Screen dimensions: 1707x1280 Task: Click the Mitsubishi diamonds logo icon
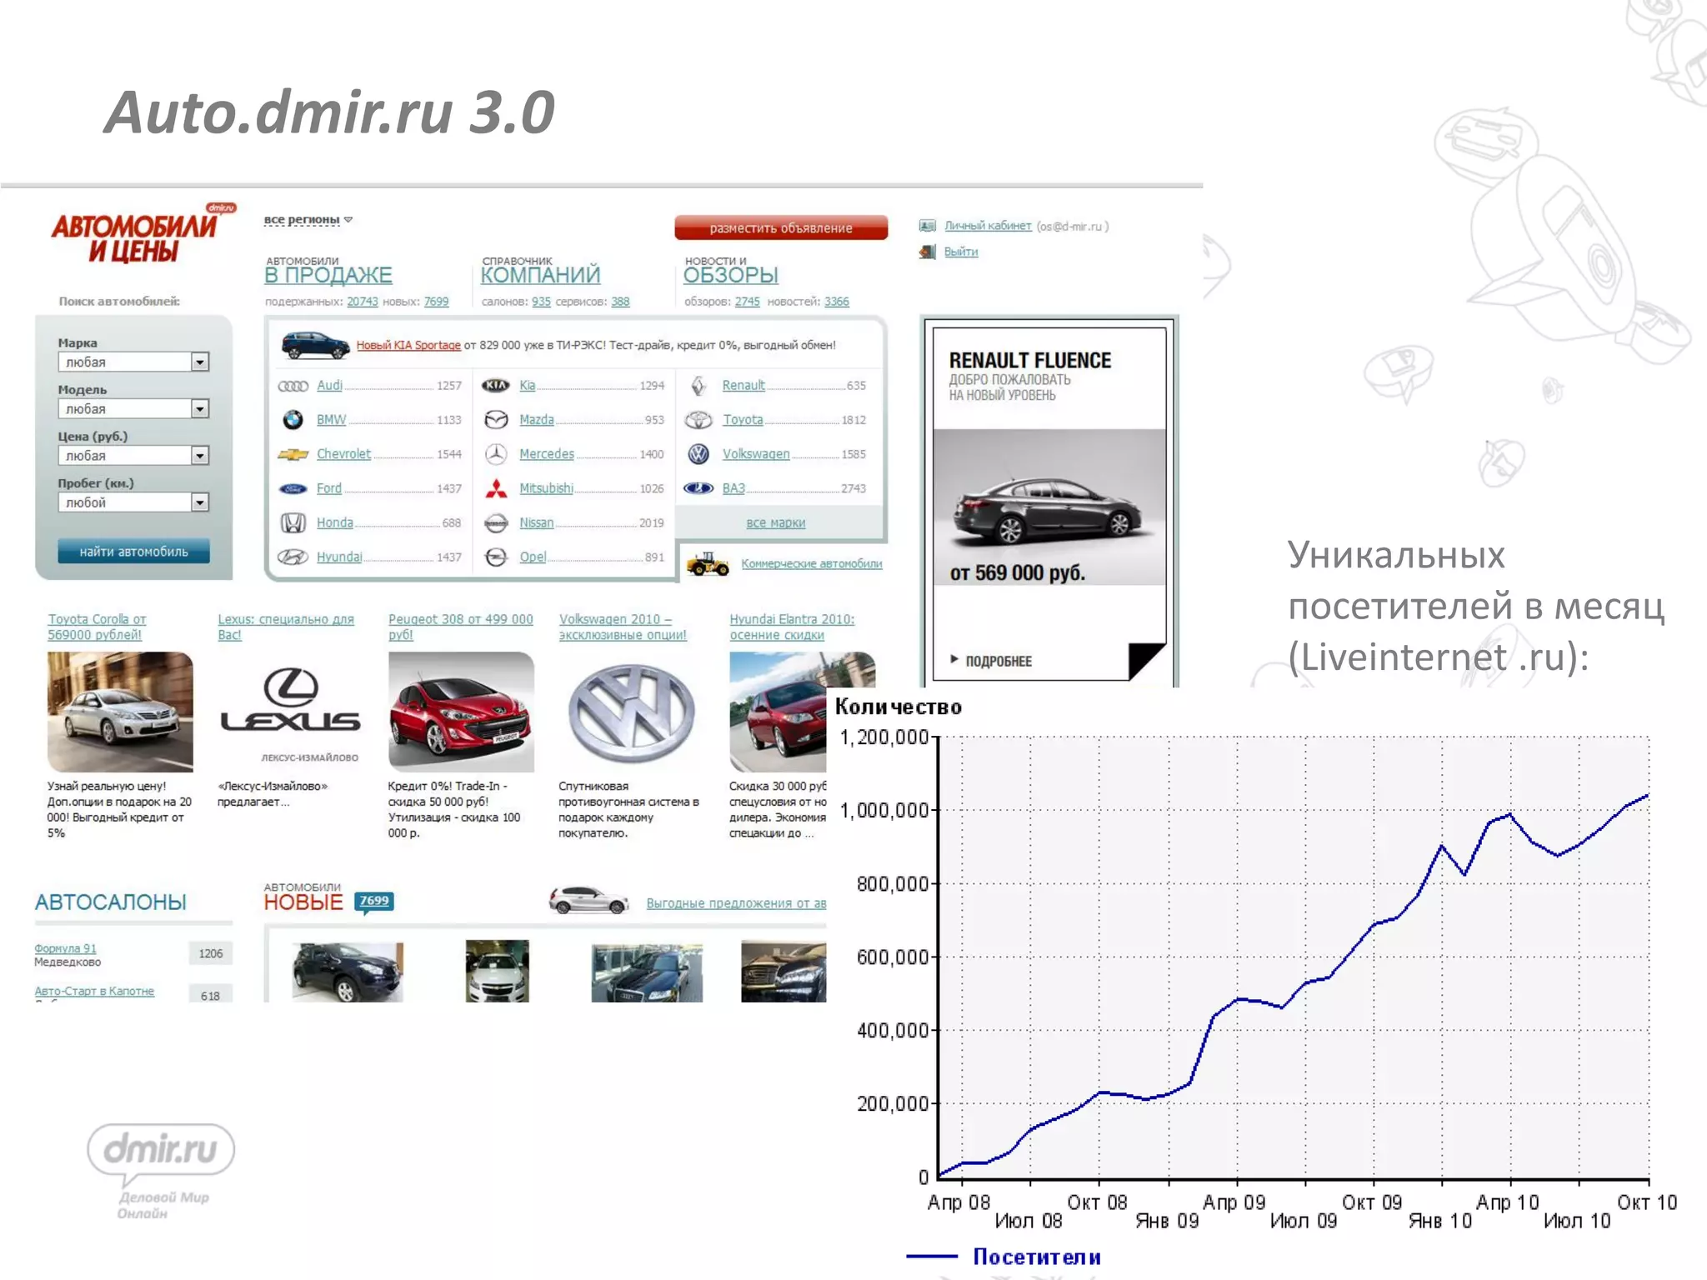click(496, 488)
